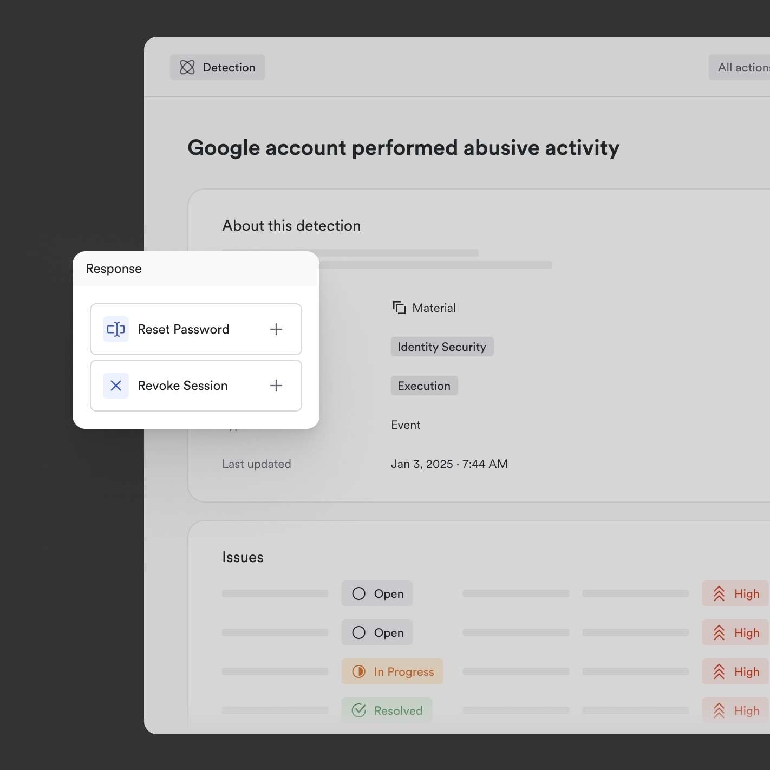Click the "Response" popup header

(x=196, y=269)
